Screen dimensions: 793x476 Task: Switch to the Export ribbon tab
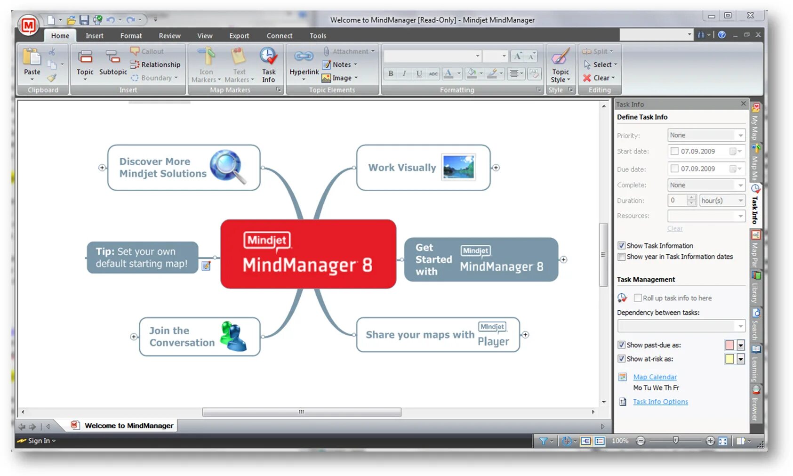coord(239,36)
